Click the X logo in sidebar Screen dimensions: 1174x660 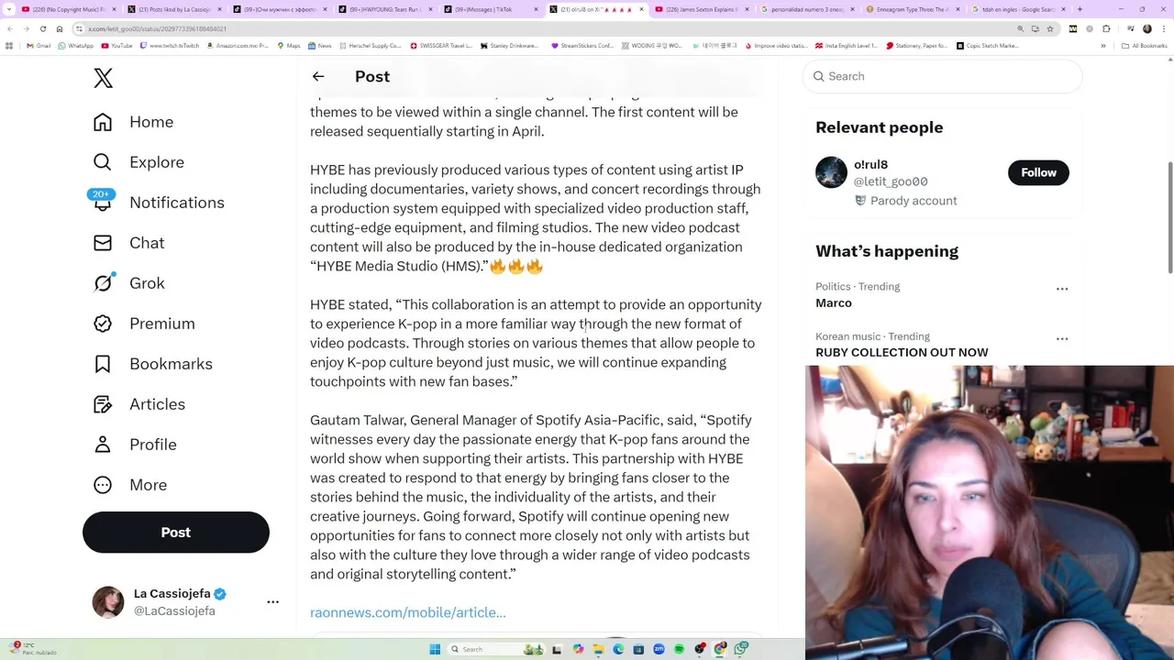pos(103,78)
